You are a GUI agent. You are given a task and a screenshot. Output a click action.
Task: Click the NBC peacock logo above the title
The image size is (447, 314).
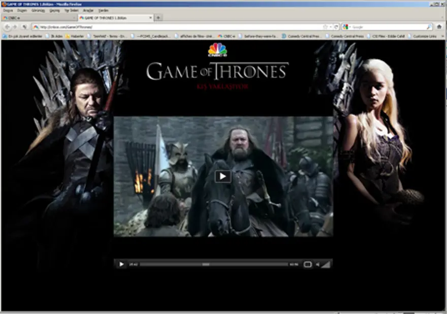(217, 50)
